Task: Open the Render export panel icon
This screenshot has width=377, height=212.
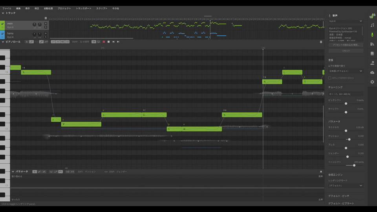Action: [x=372, y=63]
